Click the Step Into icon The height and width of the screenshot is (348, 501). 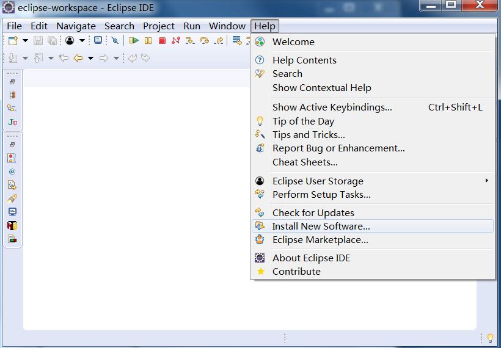tap(190, 40)
